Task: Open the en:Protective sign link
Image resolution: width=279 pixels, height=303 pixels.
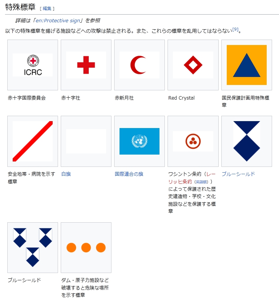Action: 58,20
